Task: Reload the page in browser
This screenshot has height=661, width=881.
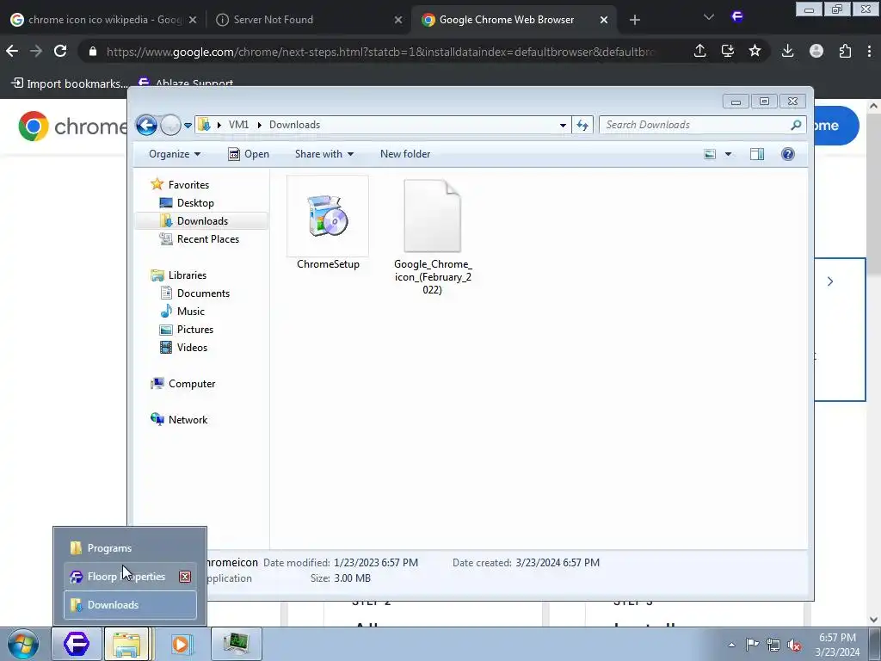Action: coord(60,51)
